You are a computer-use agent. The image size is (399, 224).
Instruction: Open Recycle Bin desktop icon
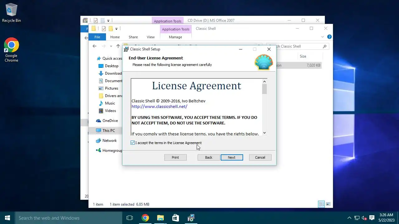12,13
